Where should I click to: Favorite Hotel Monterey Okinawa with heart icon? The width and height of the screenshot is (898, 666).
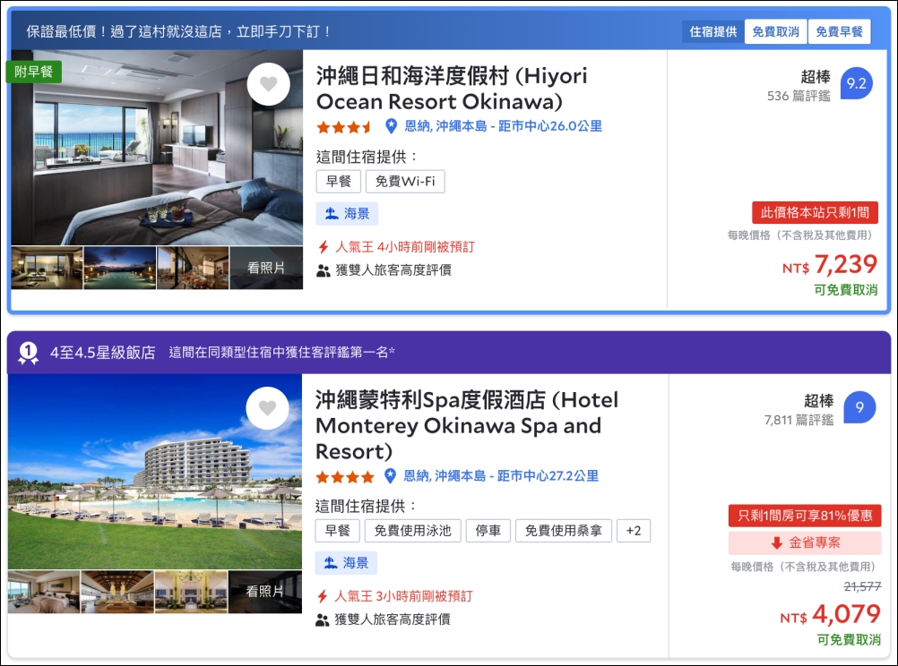[x=267, y=408]
